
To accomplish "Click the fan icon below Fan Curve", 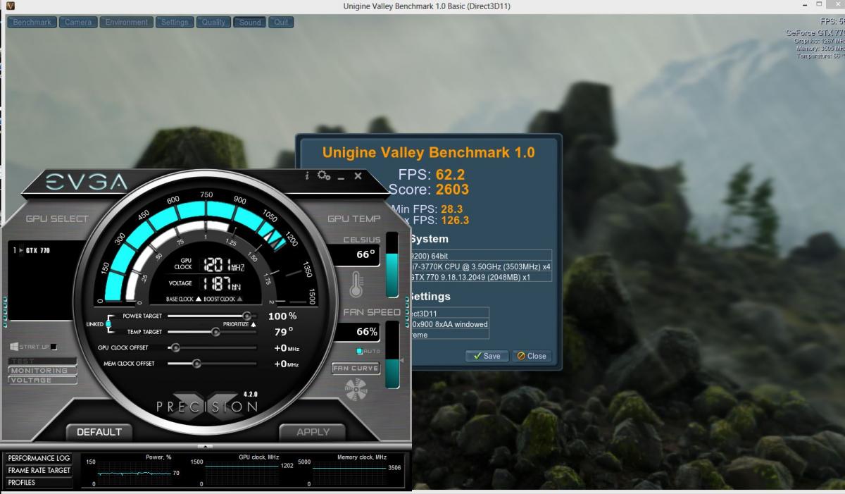I will [x=356, y=389].
